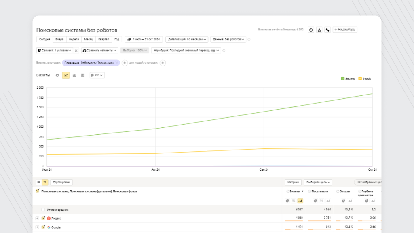
Task: Select Вчера period tab
Action: click(59, 39)
